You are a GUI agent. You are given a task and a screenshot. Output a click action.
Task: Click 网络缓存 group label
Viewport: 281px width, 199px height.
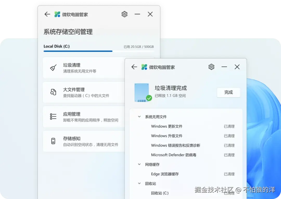click(152, 165)
